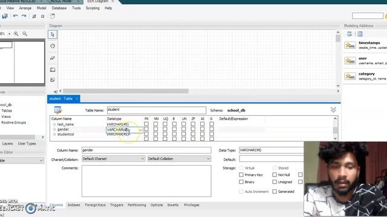The width and height of the screenshot is (387, 217).
Task: Expand the left sidebar scroll arrow next to the catalog tree
Action: [x=42, y=137]
